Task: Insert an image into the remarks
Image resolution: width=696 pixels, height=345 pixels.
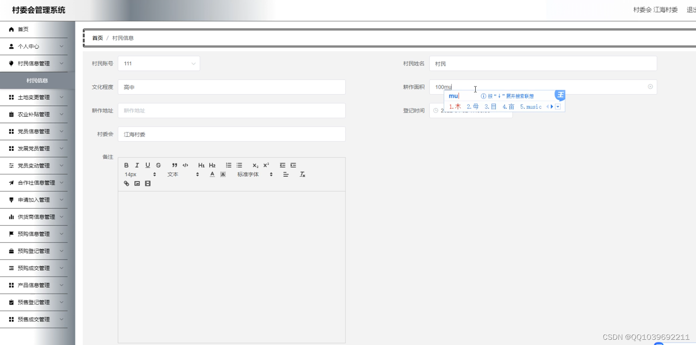Action: pos(137,184)
